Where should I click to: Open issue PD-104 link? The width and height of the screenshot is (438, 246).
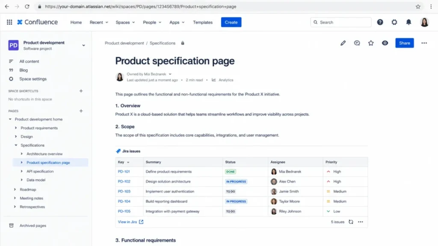(x=124, y=202)
